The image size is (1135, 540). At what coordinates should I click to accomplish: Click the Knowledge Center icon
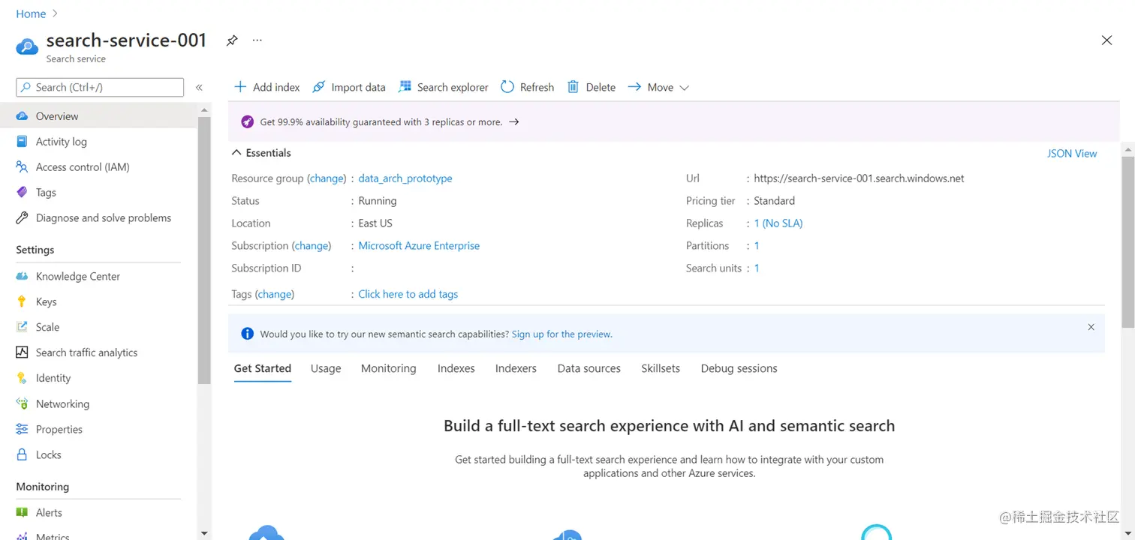22,276
